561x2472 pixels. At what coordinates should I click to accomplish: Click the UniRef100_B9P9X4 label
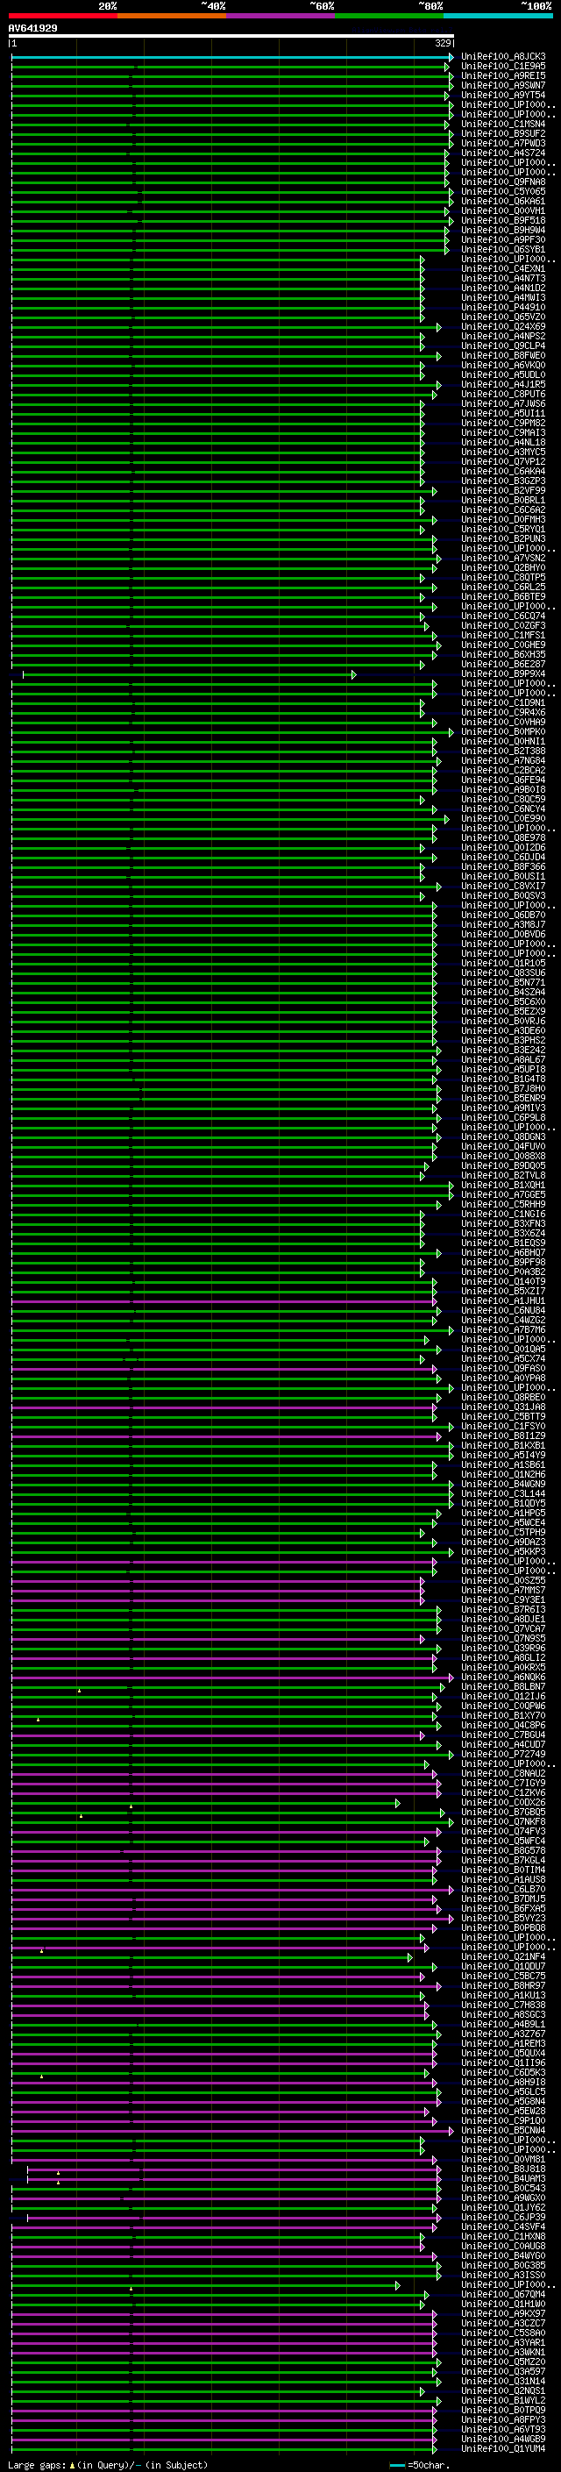503,673
